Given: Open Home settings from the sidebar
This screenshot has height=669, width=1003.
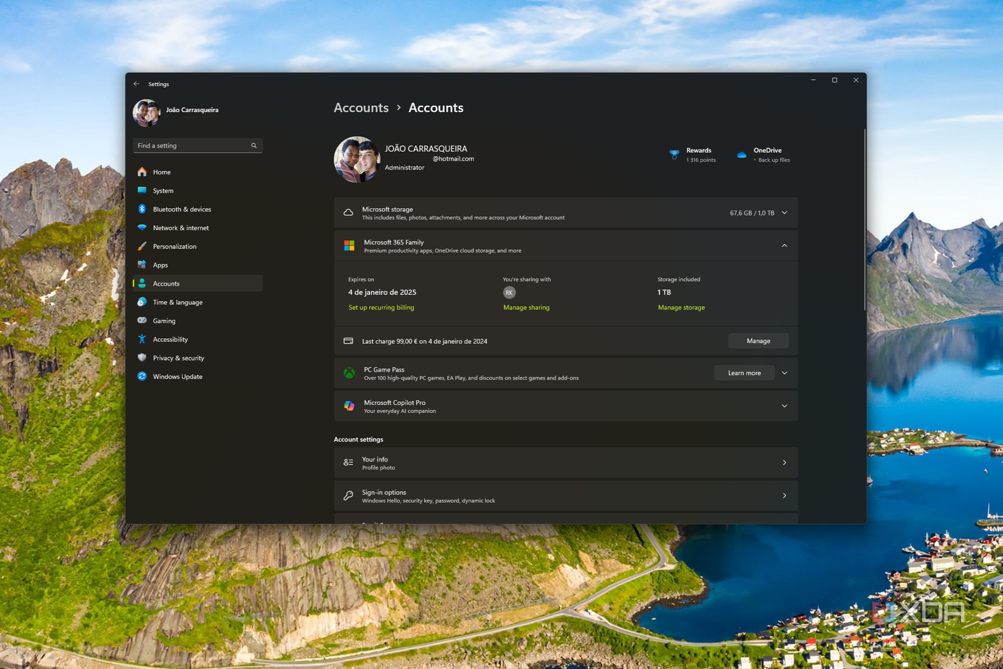Looking at the screenshot, I should click(x=142, y=172).
